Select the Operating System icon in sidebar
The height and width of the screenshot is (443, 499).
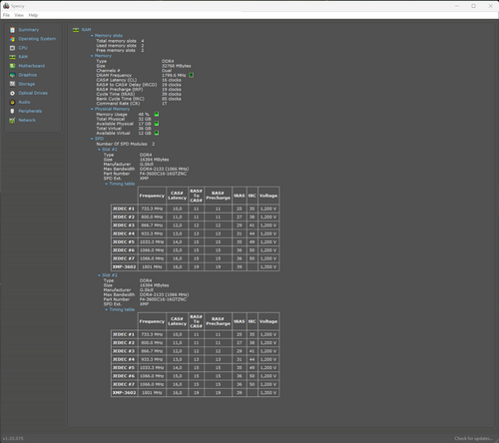(12, 39)
